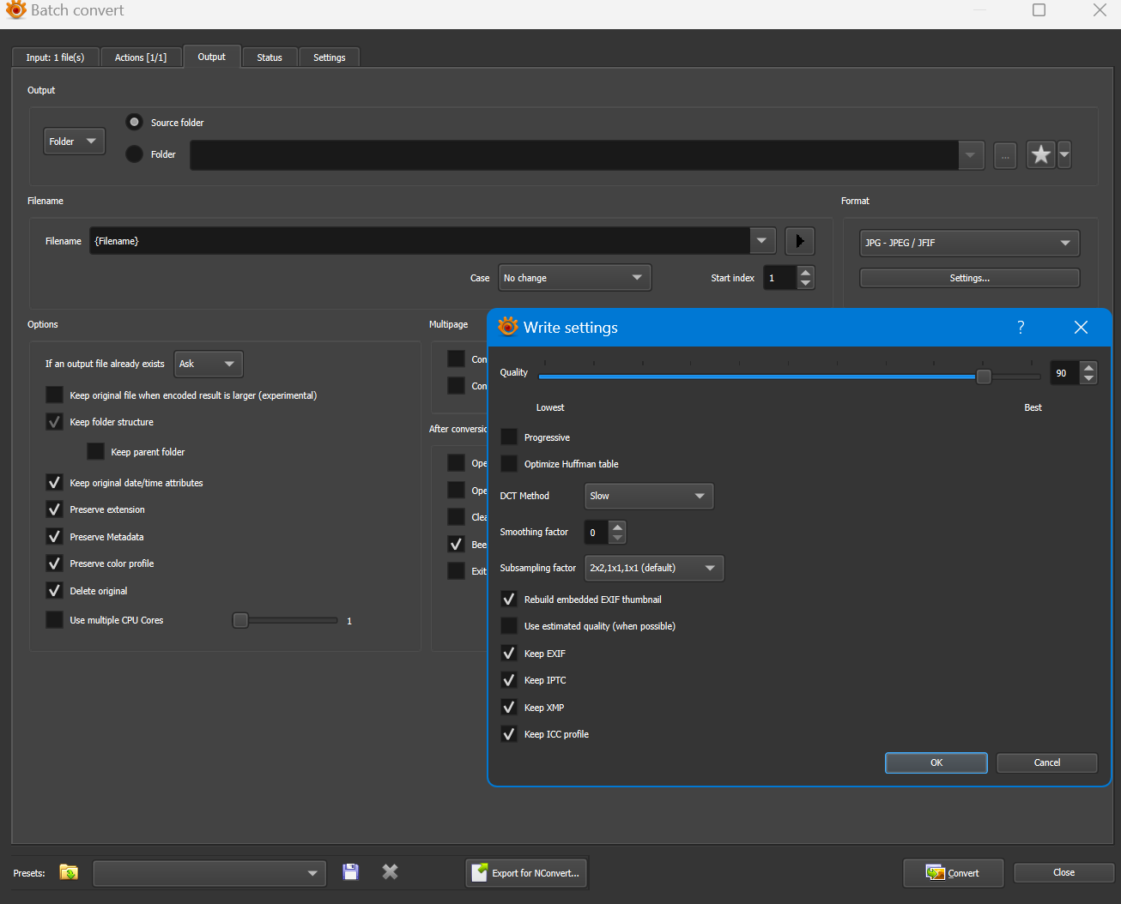Expand the Subsampling factor dropdown
The height and width of the screenshot is (904, 1121).
click(x=653, y=568)
